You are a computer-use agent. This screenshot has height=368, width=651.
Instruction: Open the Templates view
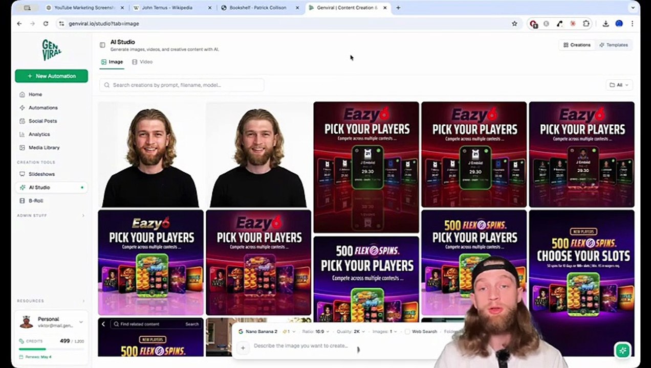tap(613, 45)
